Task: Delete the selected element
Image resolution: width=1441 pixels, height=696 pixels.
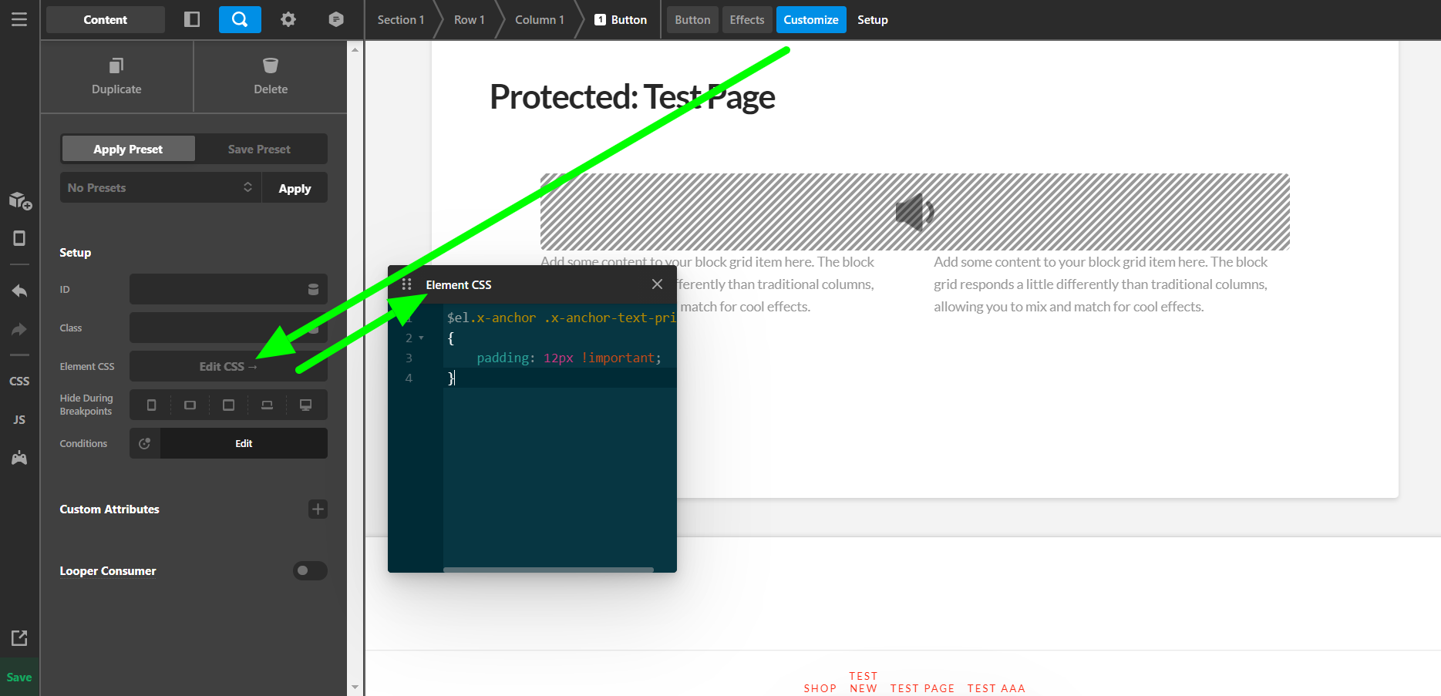Action: [271, 76]
